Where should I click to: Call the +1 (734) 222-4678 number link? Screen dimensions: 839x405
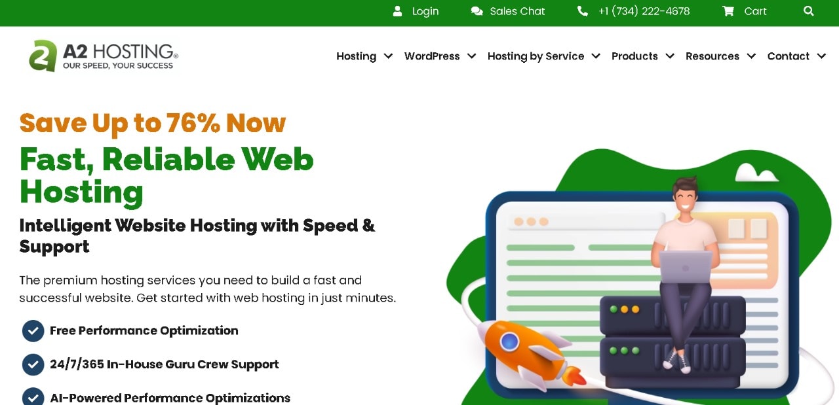(x=644, y=11)
